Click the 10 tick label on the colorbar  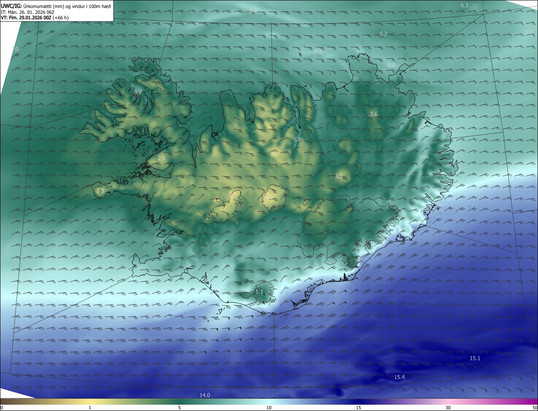coord(269,408)
